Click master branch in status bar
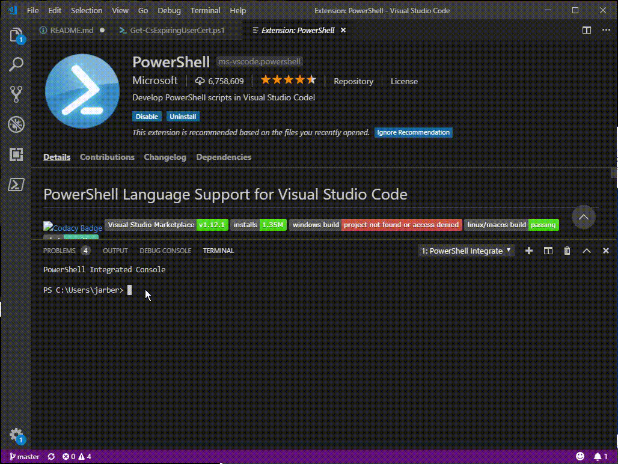The image size is (618, 464). (x=24, y=457)
